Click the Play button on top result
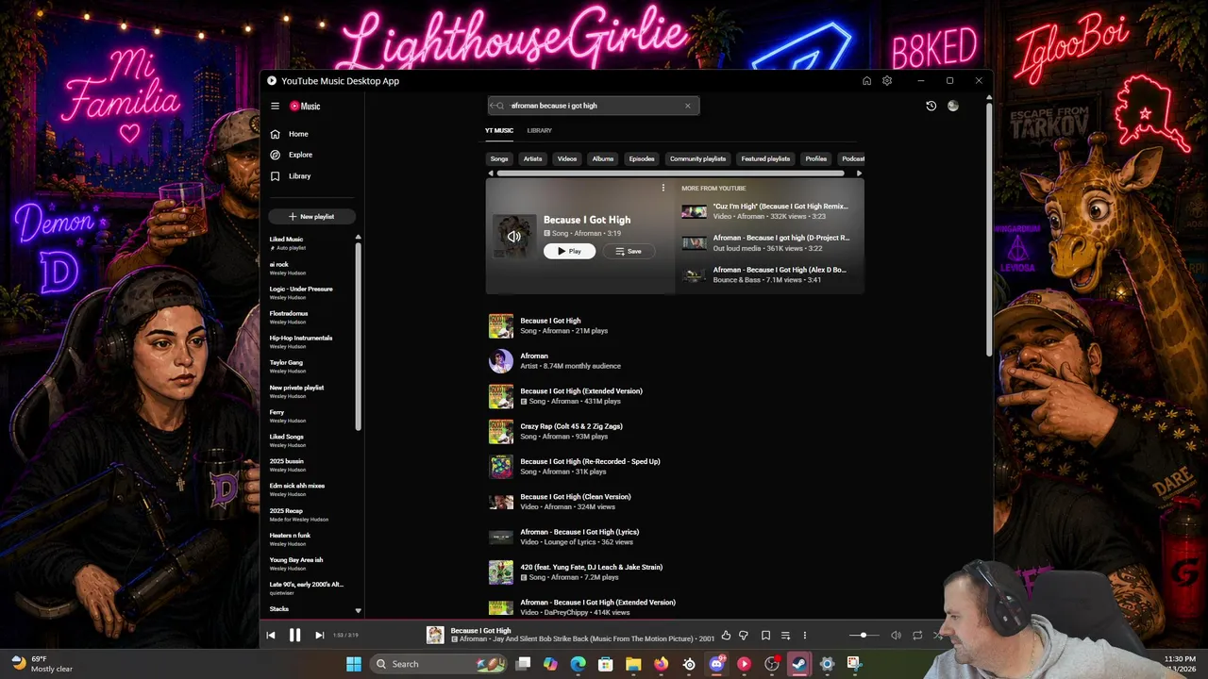This screenshot has height=679, width=1208. (569, 252)
